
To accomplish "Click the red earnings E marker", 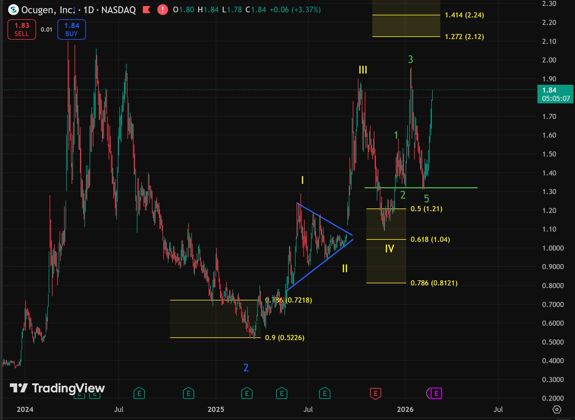I will [376, 393].
